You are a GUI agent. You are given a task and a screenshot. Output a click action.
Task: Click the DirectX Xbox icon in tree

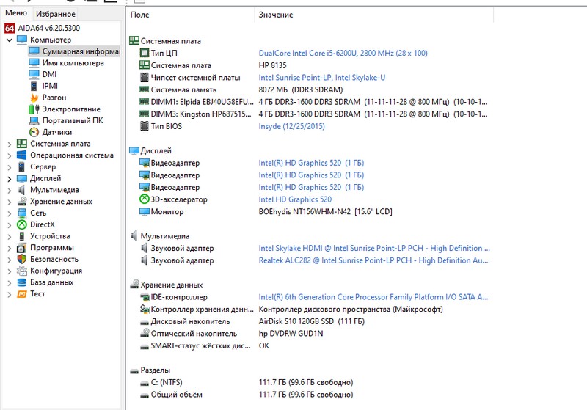pyautogui.click(x=22, y=224)
